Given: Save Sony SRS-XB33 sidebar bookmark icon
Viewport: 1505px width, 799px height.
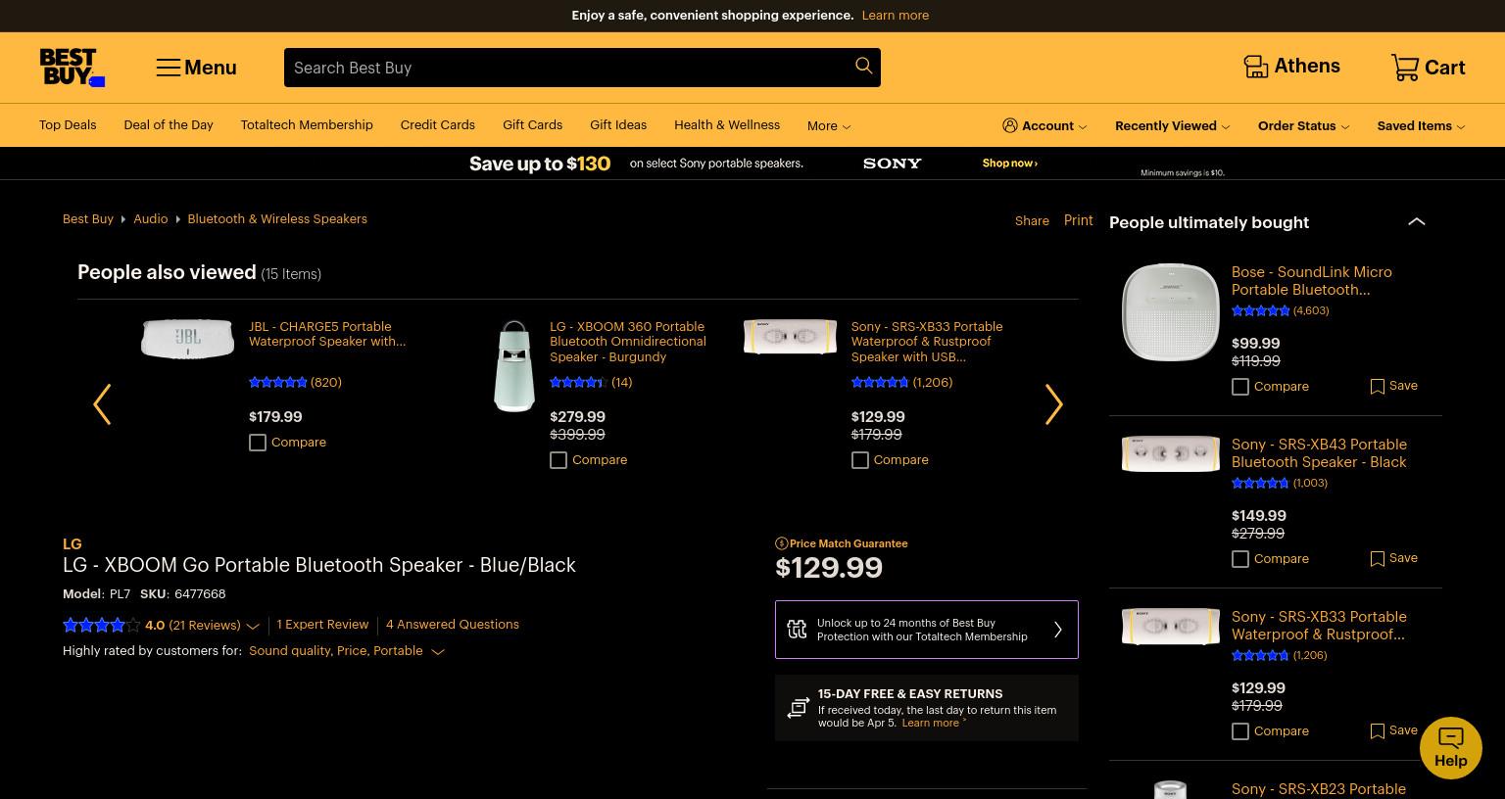Looking at the screenshot, I should click(x=1377, y=730).
